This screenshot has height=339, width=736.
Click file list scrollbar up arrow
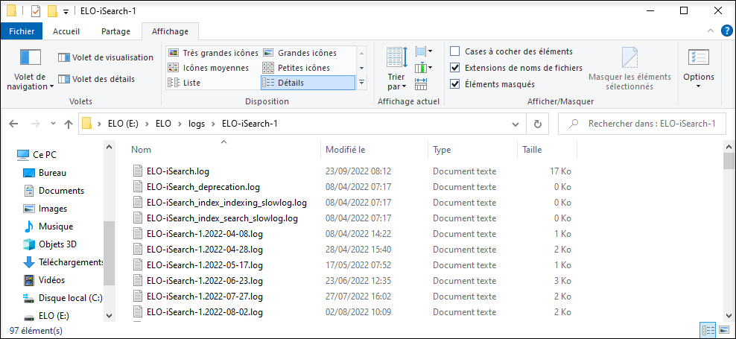[x=729, y=147]
